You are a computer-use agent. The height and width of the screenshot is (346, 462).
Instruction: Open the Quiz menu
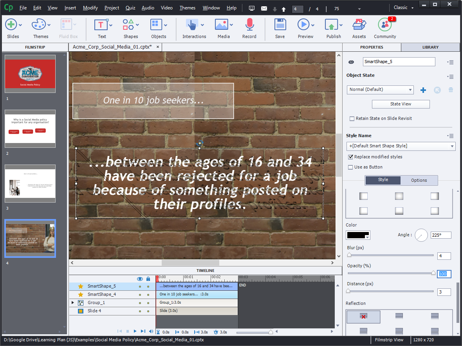click(130, 8)
